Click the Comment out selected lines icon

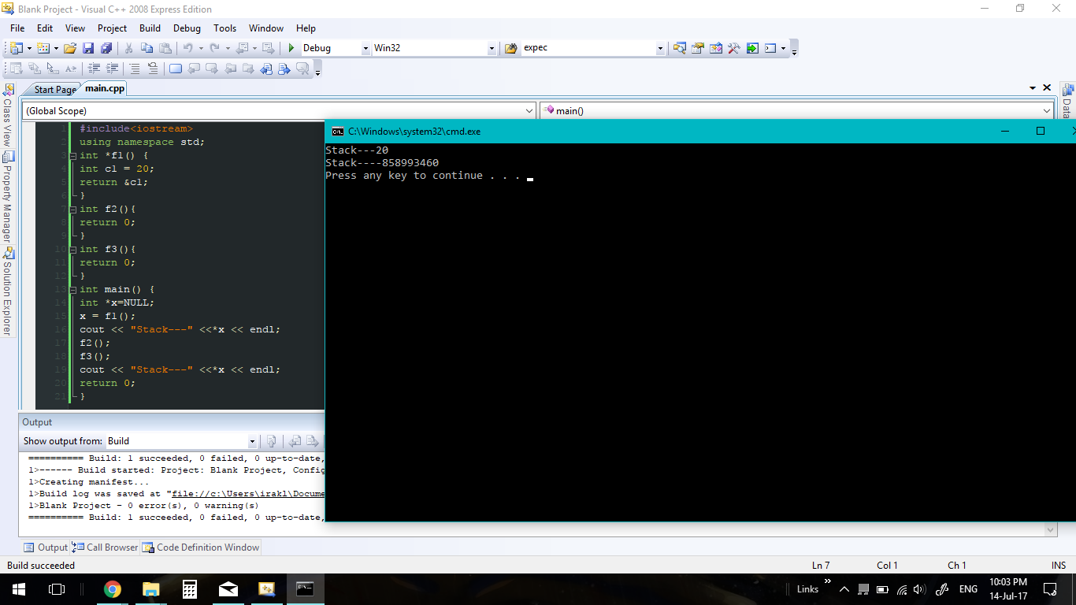[135, 69]
